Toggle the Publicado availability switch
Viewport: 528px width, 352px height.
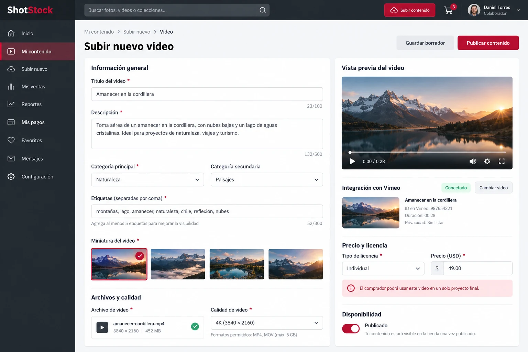[x=351, y=329]
